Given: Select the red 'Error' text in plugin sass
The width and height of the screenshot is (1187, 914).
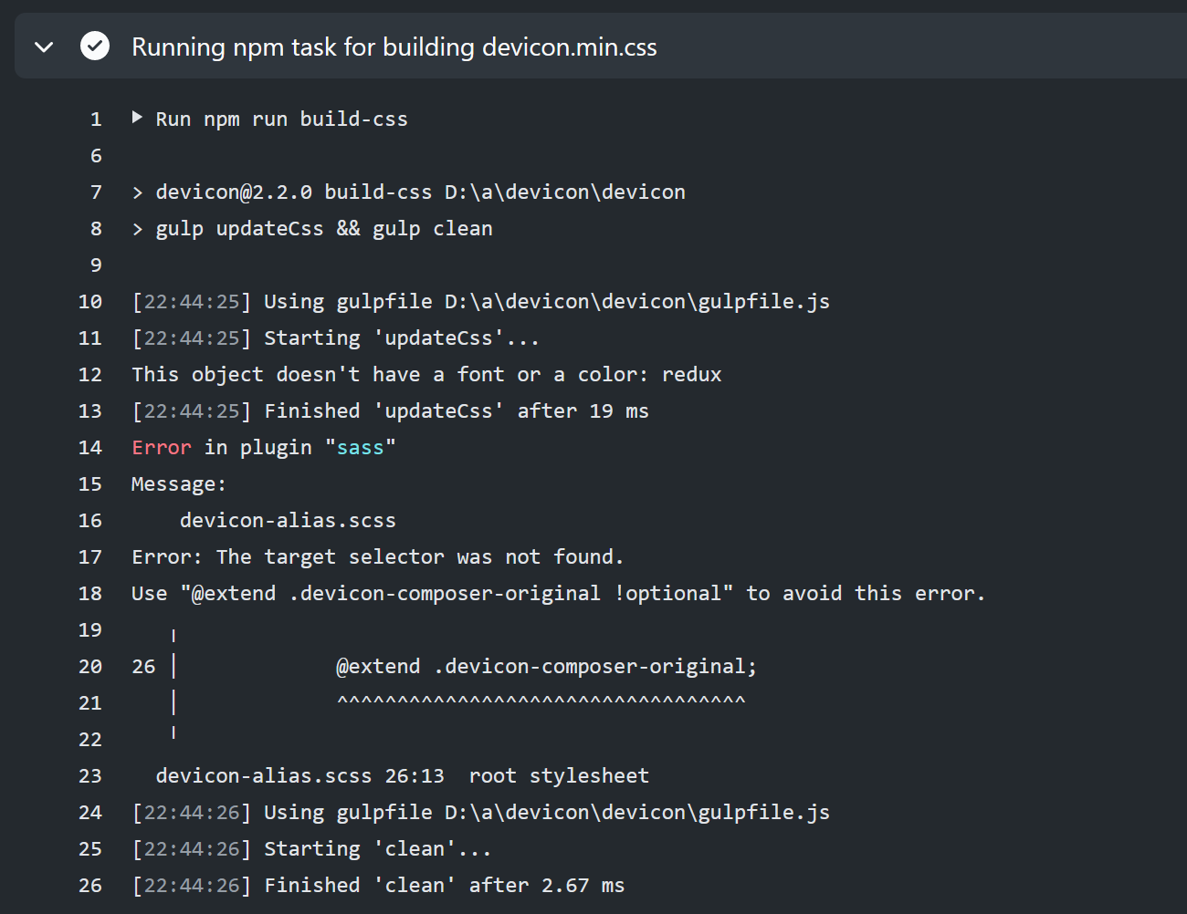Looking at the screenshot, I should (161, 447).
